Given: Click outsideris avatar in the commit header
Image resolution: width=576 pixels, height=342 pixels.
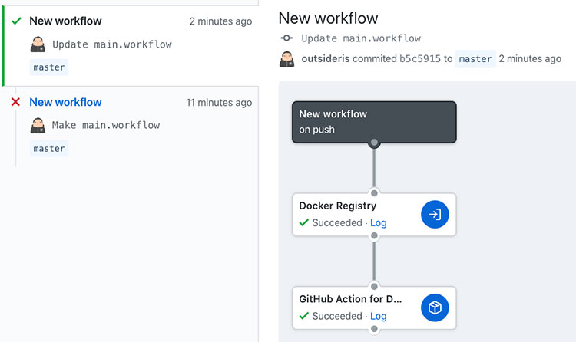Looking at the screenshot, I should (287, 59).
